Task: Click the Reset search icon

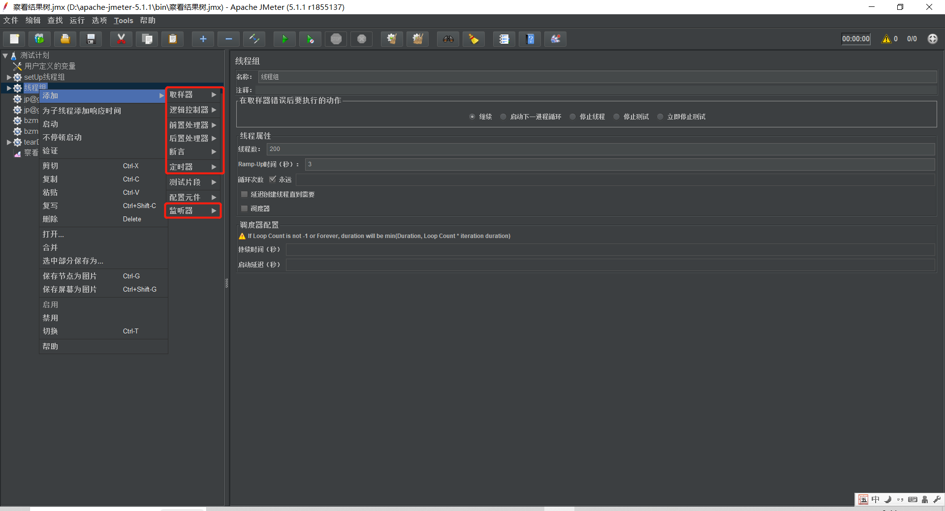Action: tap(473, 39)
